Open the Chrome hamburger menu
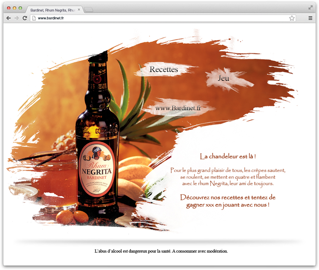319x270 pixels. [x=310, y=18]
